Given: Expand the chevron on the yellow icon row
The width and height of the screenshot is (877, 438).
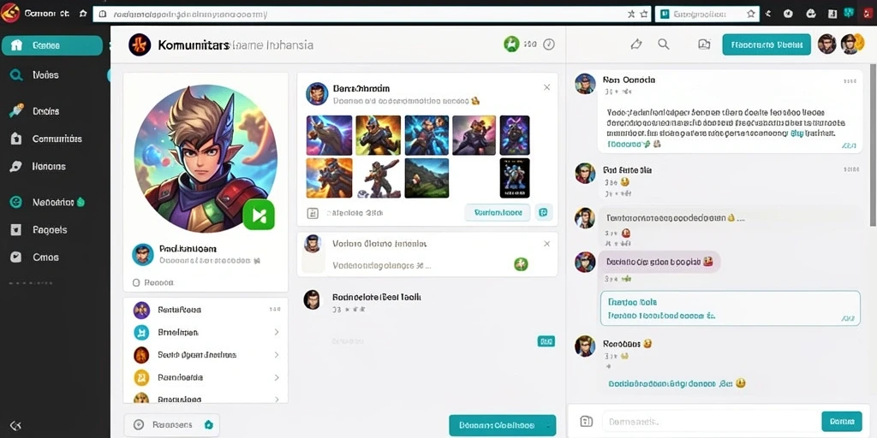Looking at the screenshot, I should tap(277, 377).
